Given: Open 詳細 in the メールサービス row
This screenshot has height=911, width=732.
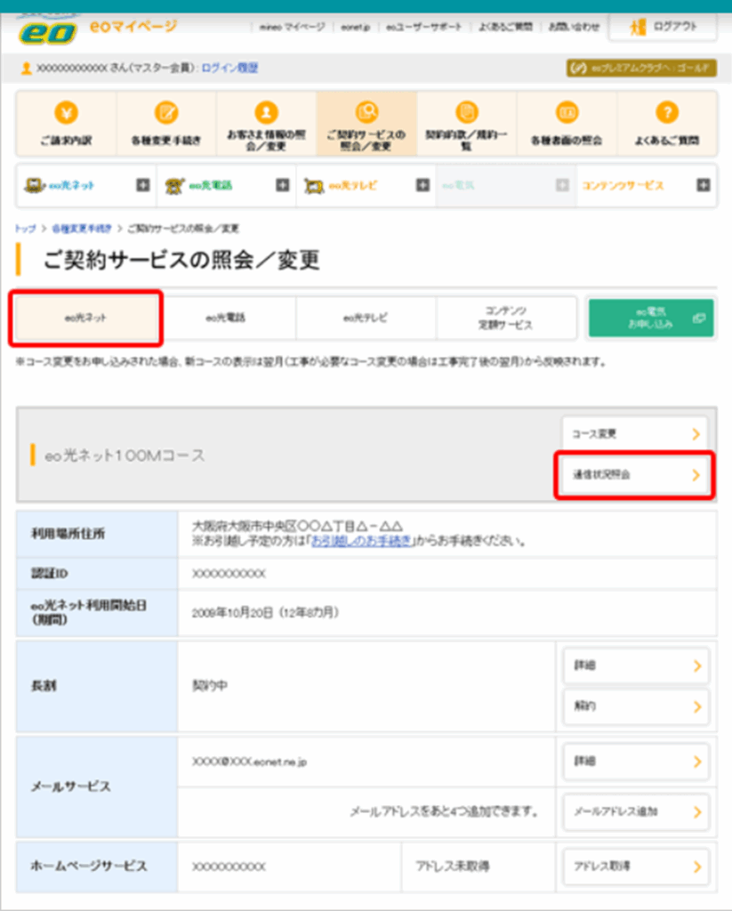Looking at the screenshot, I should (x=637, y=762).
